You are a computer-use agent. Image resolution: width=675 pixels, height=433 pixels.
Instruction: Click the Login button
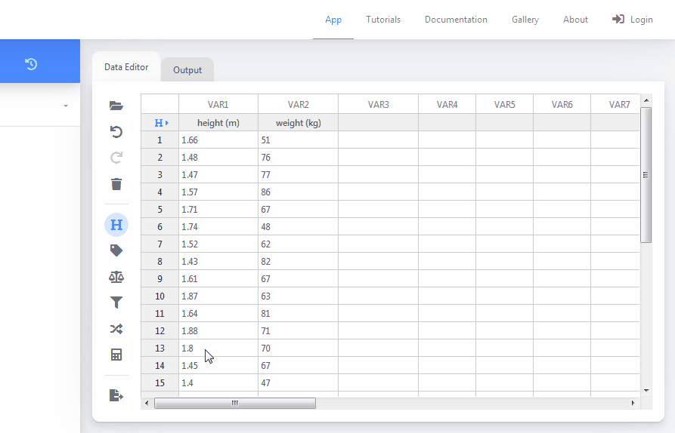pyautogui.click(x=633, y=20)
